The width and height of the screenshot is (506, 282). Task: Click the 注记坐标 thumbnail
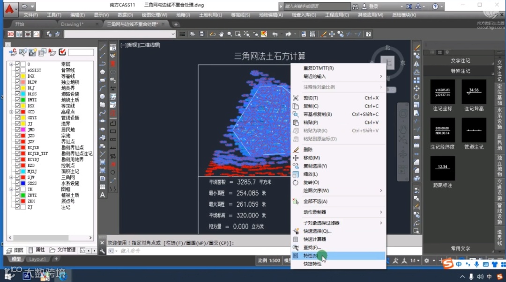(x=442, y=92)
